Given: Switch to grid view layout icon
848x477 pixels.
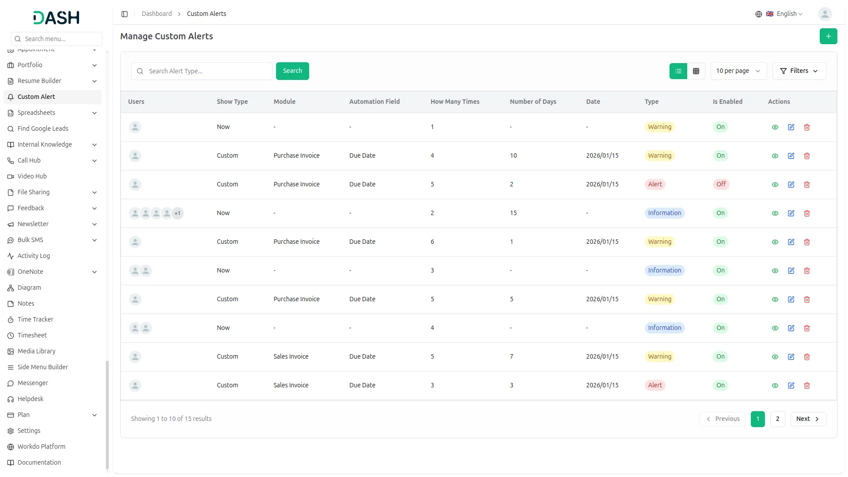Looking at the screenshot, I should [696, 71].
